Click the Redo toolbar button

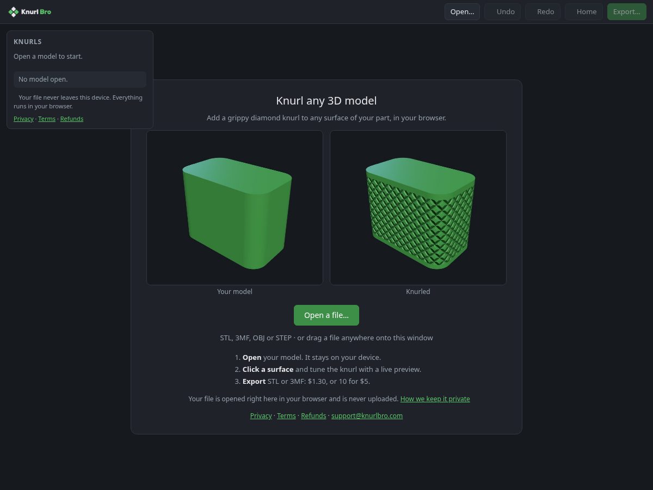coord(543,11)
